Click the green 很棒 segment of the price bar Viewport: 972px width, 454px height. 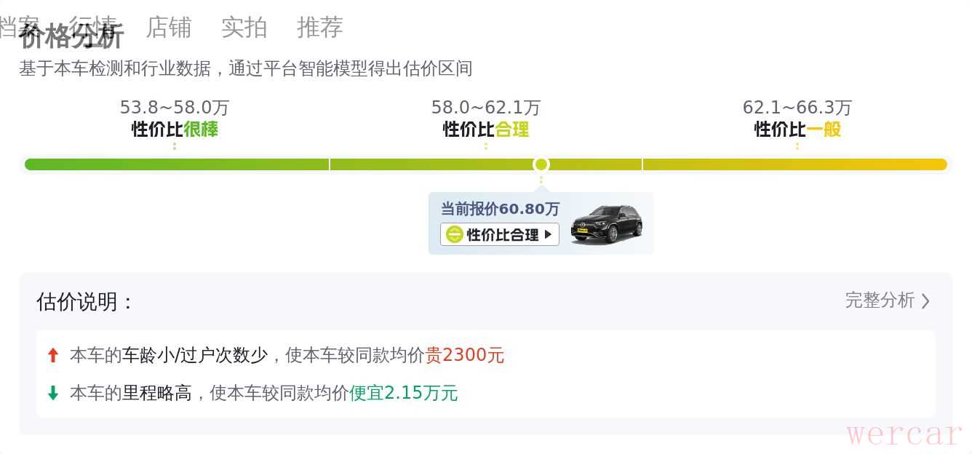[177, 164]
